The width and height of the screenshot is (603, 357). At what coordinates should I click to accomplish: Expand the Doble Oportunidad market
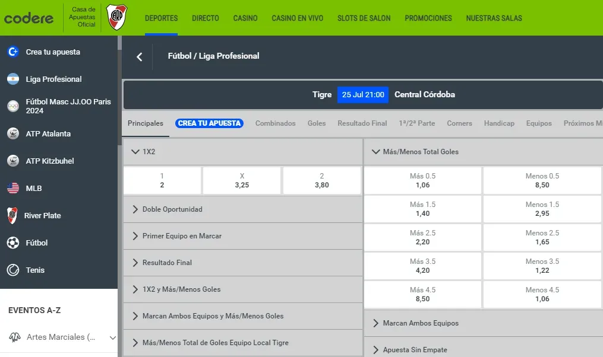point(135,209)
